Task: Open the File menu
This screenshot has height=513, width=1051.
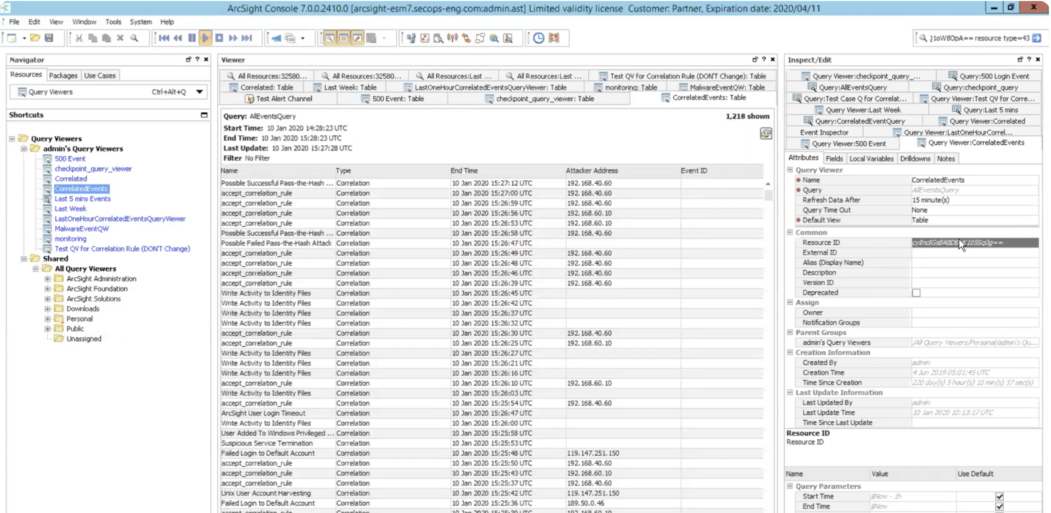Action: click(14, 22)
